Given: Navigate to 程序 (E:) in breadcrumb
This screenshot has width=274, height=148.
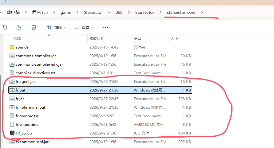Looking at the screenshot, I should click(40, 12).
